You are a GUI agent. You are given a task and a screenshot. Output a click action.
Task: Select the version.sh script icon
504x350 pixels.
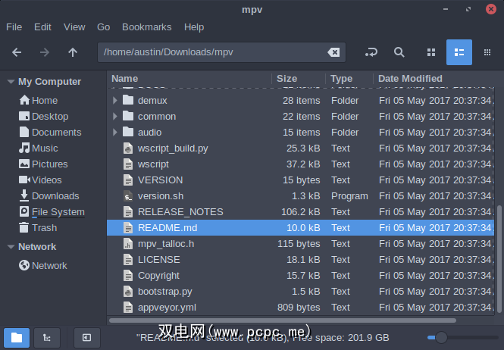[128, 195]
